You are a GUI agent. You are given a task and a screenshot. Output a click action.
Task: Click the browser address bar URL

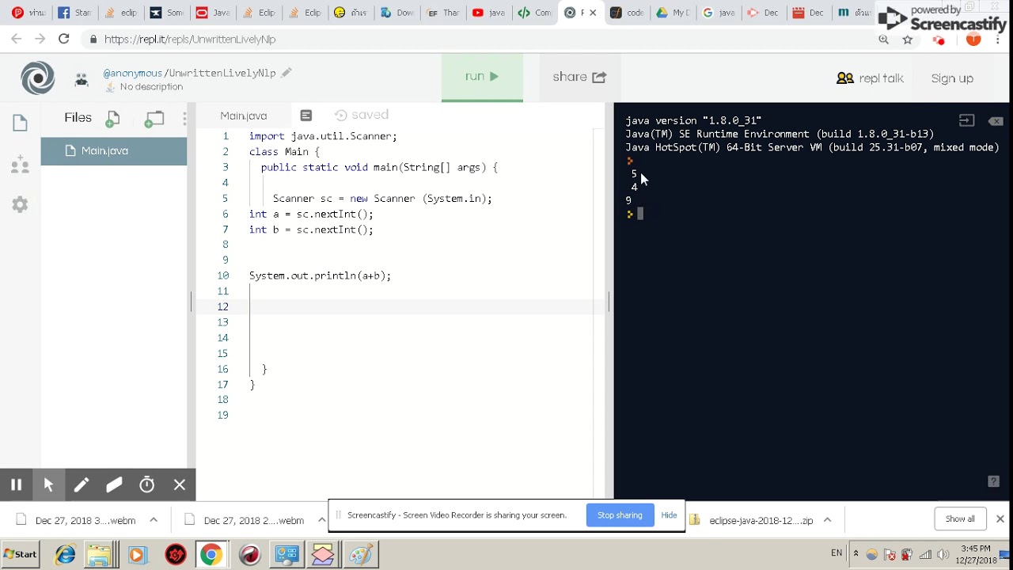tap(190, 39)
